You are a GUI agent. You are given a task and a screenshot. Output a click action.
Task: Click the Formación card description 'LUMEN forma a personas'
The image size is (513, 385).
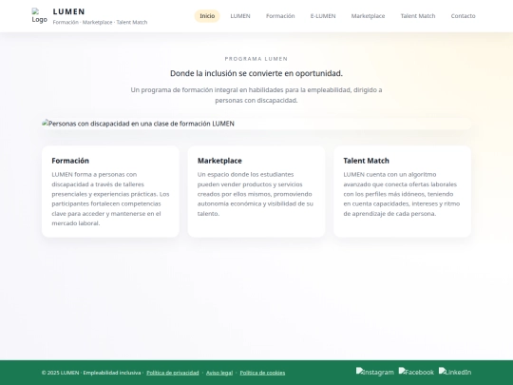coord(110,199)
